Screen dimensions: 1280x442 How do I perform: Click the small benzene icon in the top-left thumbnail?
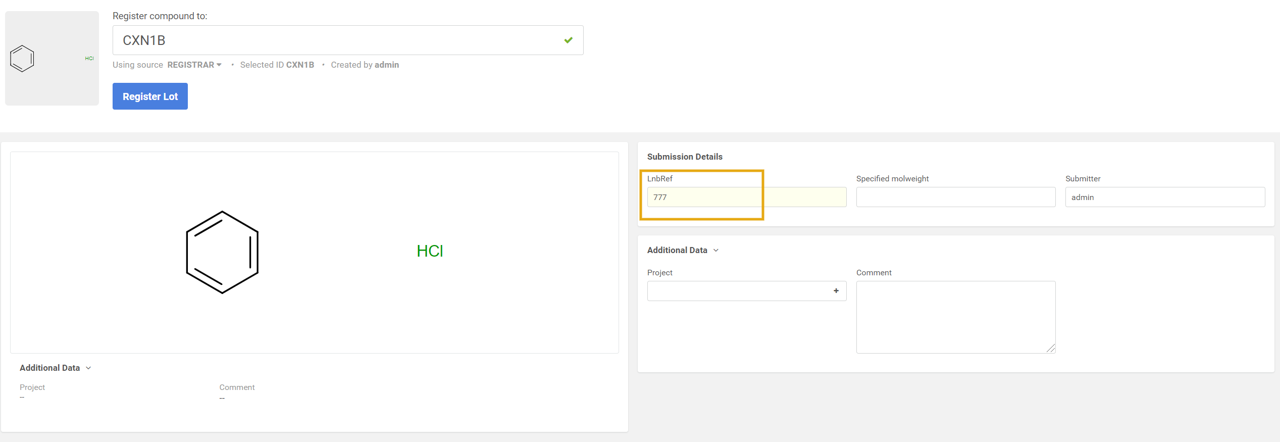tap(22, 59)
